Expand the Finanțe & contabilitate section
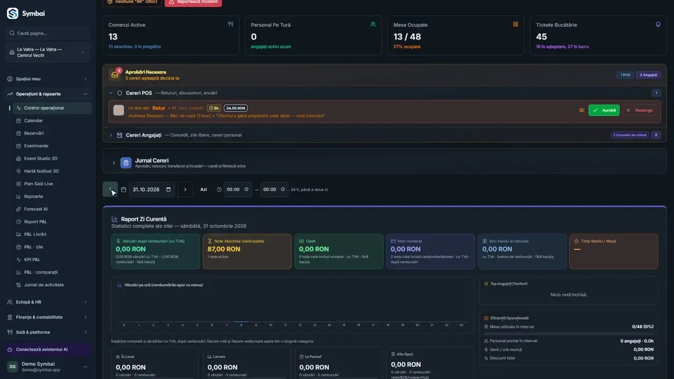674x379 pixels. click(47, 317)
